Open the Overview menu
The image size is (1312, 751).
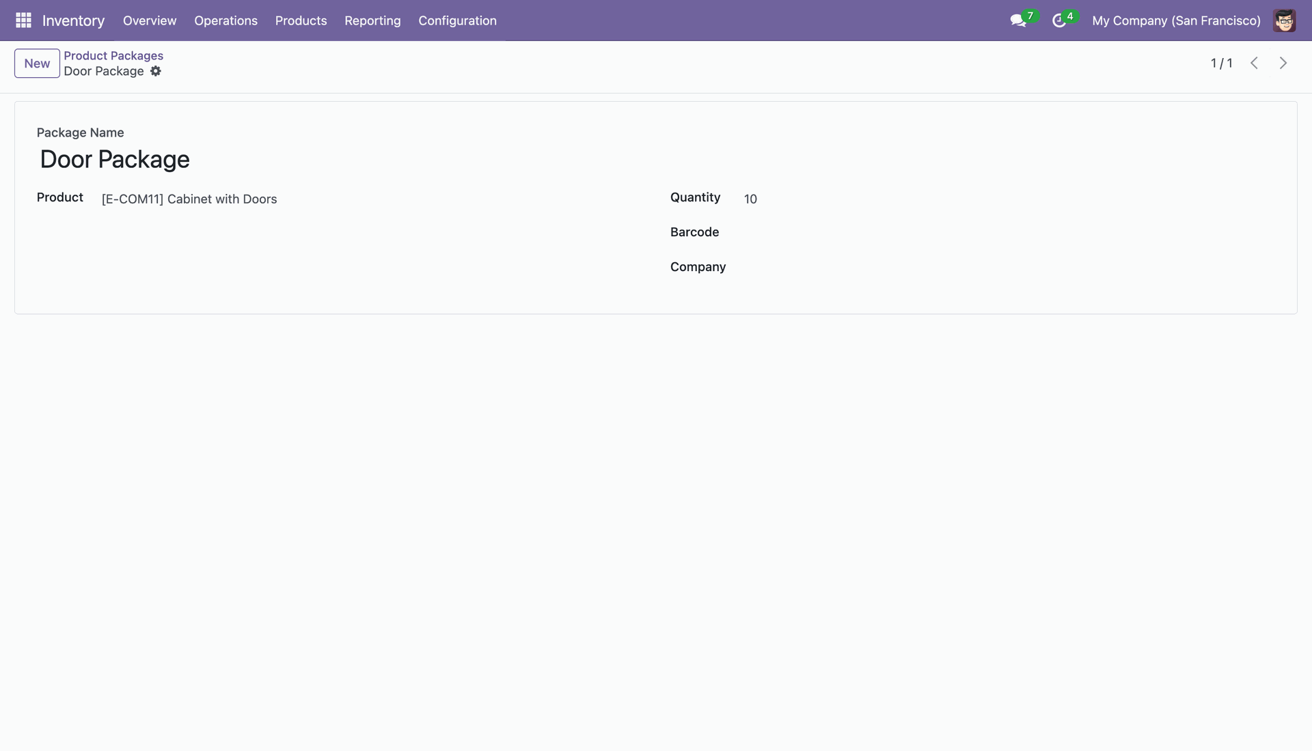[150, 20]
